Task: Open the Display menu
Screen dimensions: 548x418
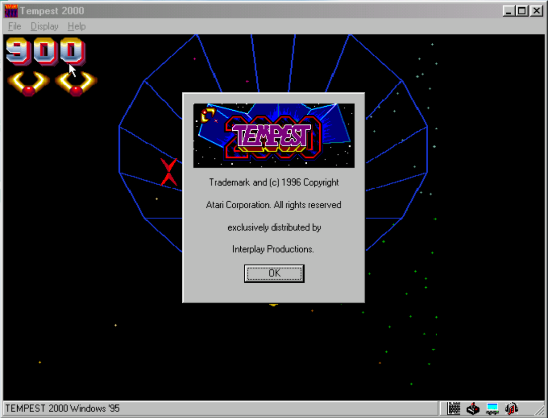Action: [x=44, y=26]
